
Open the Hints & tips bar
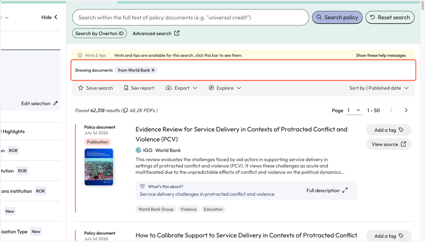[x=244, y=55]
